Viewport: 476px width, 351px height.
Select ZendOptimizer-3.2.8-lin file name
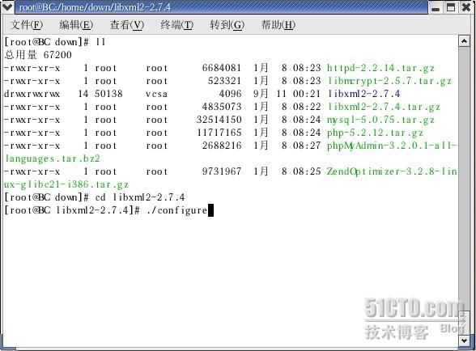pos(392,171)
